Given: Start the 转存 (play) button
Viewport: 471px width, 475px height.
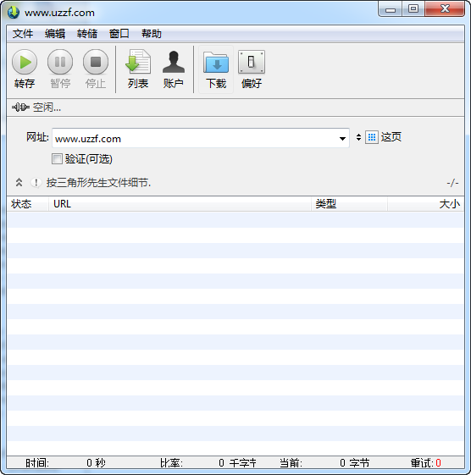Looking at the screenshot, I should pyautogui.click(x=25, y=69).
